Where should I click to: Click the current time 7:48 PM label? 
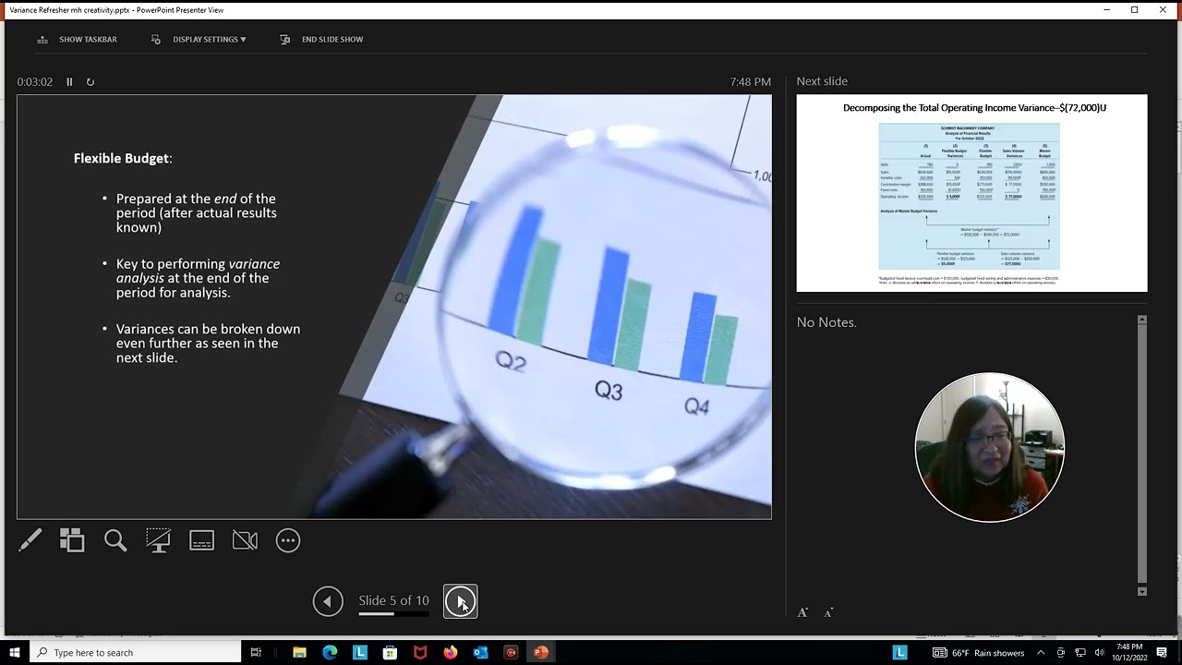[750, 82]
